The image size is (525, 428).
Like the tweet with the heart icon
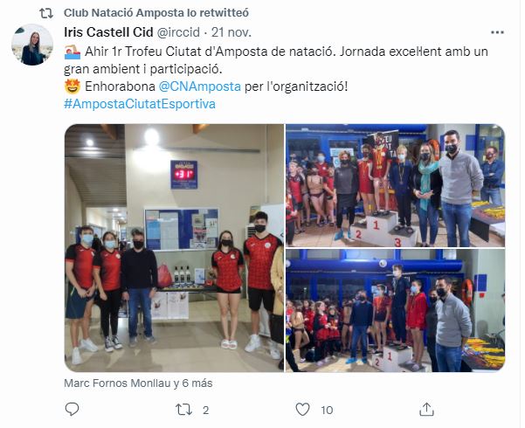pos(302,410)
